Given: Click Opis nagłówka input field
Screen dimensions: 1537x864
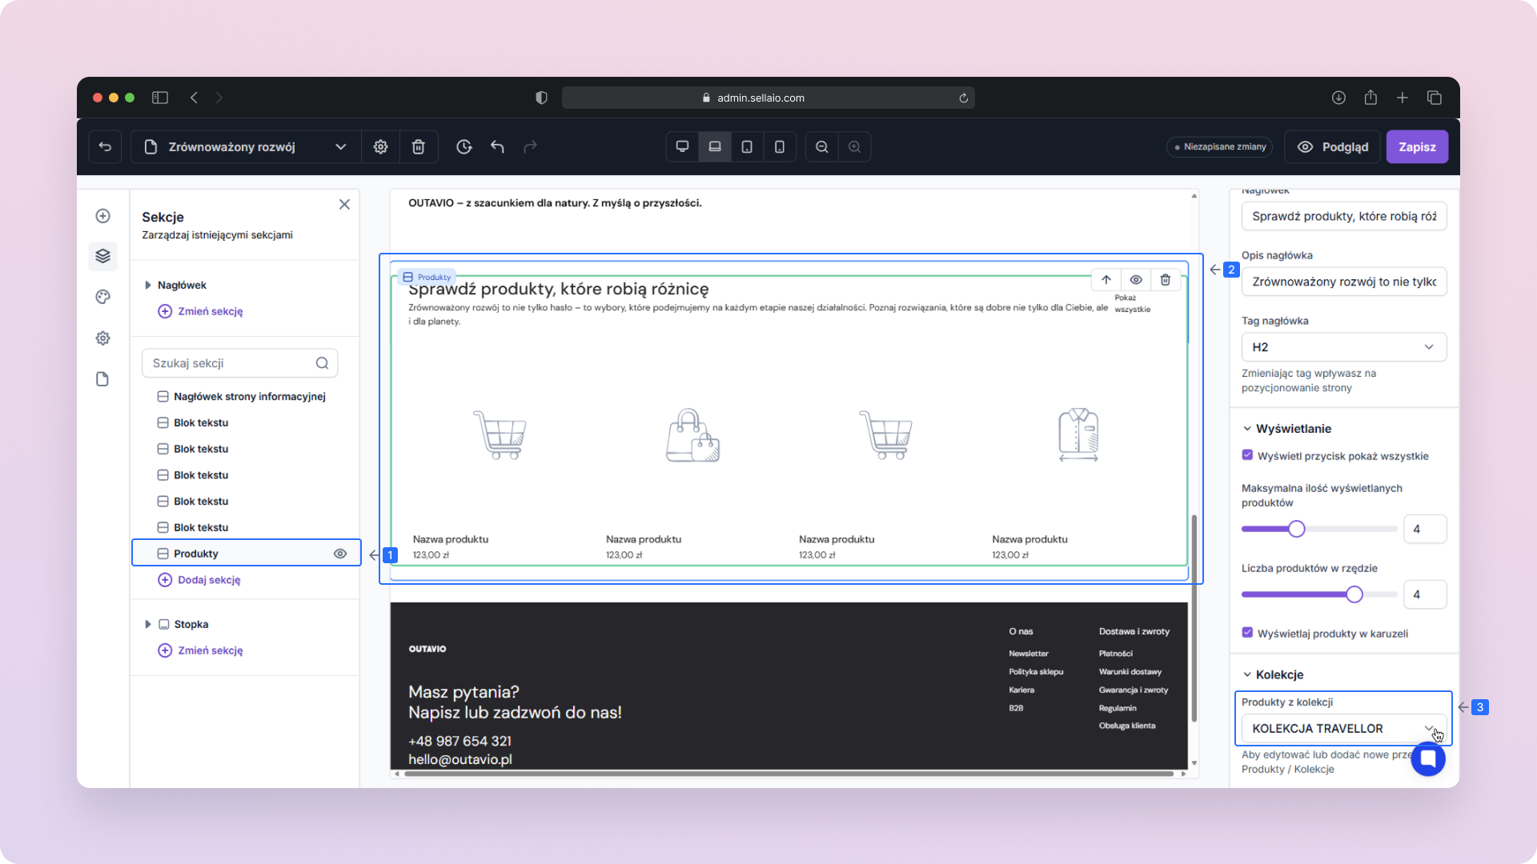Looking at the screenshot, I should [x=1344, y=282].
